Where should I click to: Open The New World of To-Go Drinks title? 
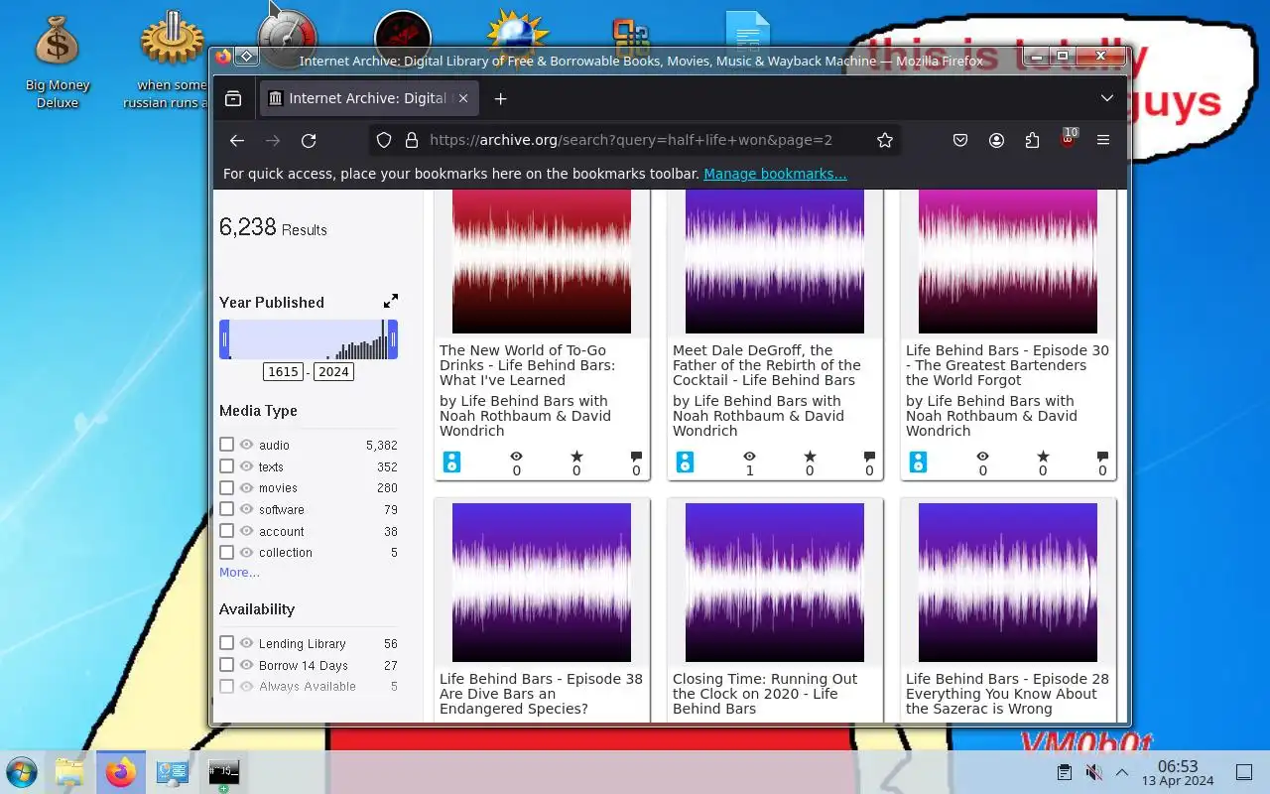(527, 365)
